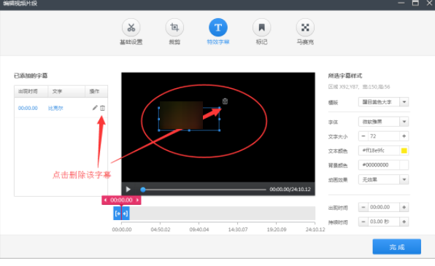Open the background color swatch
The image size is (435, 266).
(404, 165)
